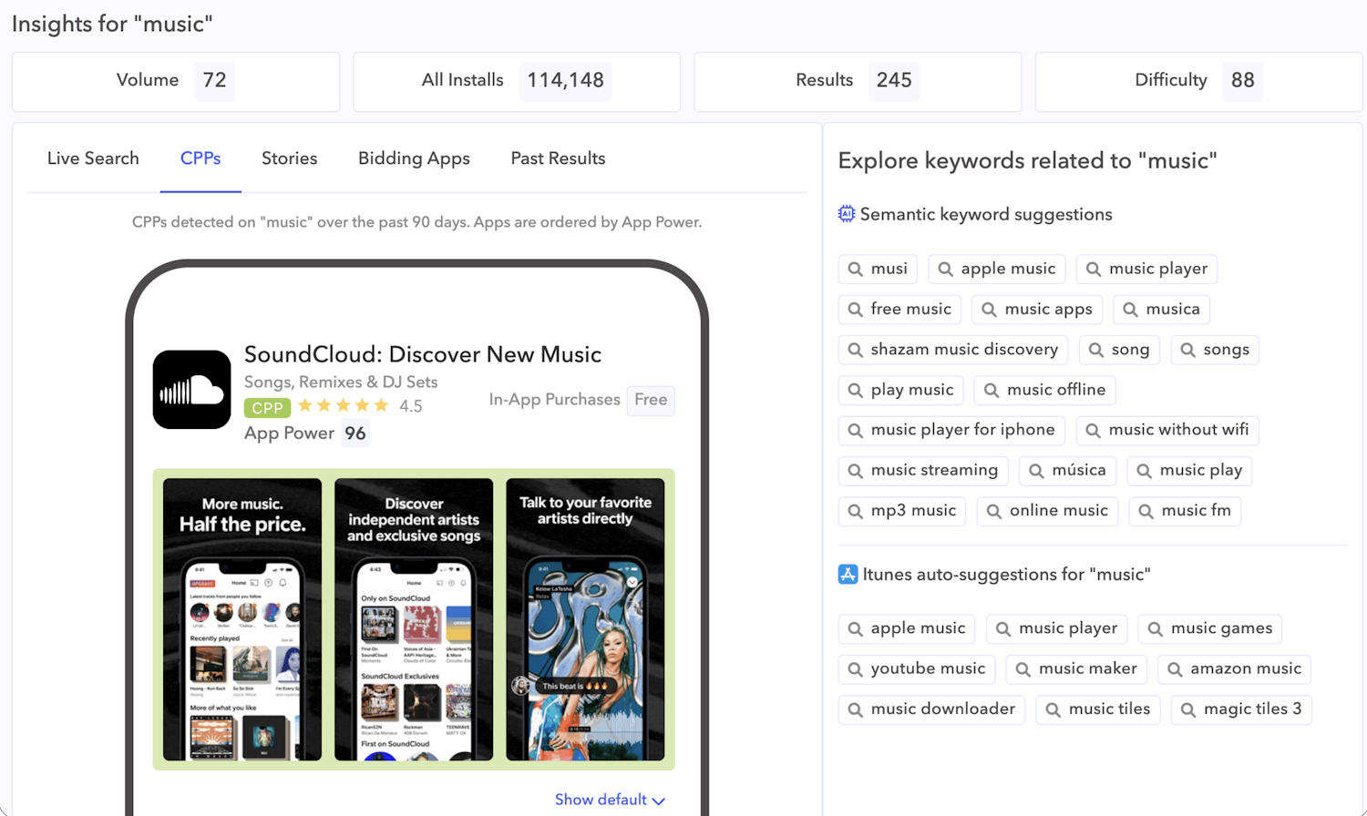The width and height of the screenshot is (1367, 816).
Task: Click the "More music. Half the price." screenshot
Action: [241, 618]
